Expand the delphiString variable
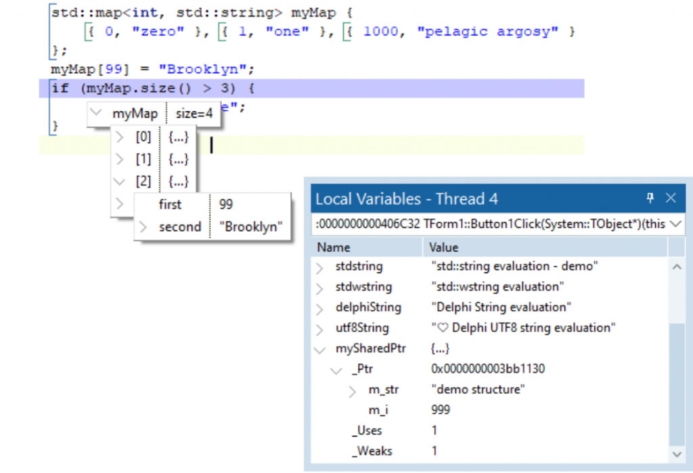693x473 pixels. [x=319, y=308]
